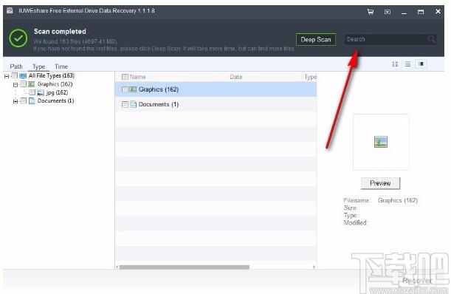Switch to the Path tab
This screenshot has height=294, width=451.
16,66
